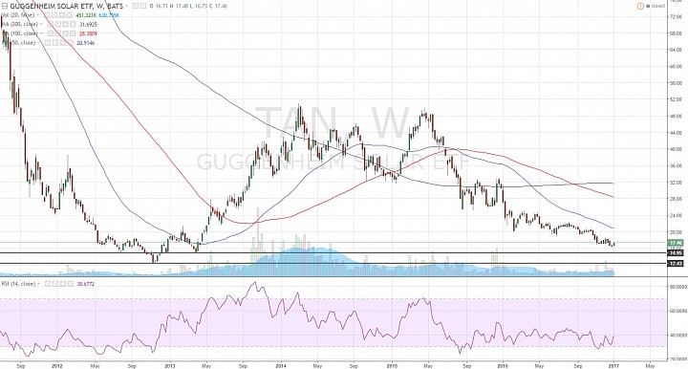Screen dimensions: 688x369
Task: Remove the MA (50, close) indicator
Action: (70, 43)
